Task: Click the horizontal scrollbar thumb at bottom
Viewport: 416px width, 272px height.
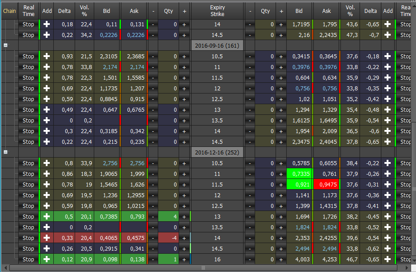Action: click(203, 268)
